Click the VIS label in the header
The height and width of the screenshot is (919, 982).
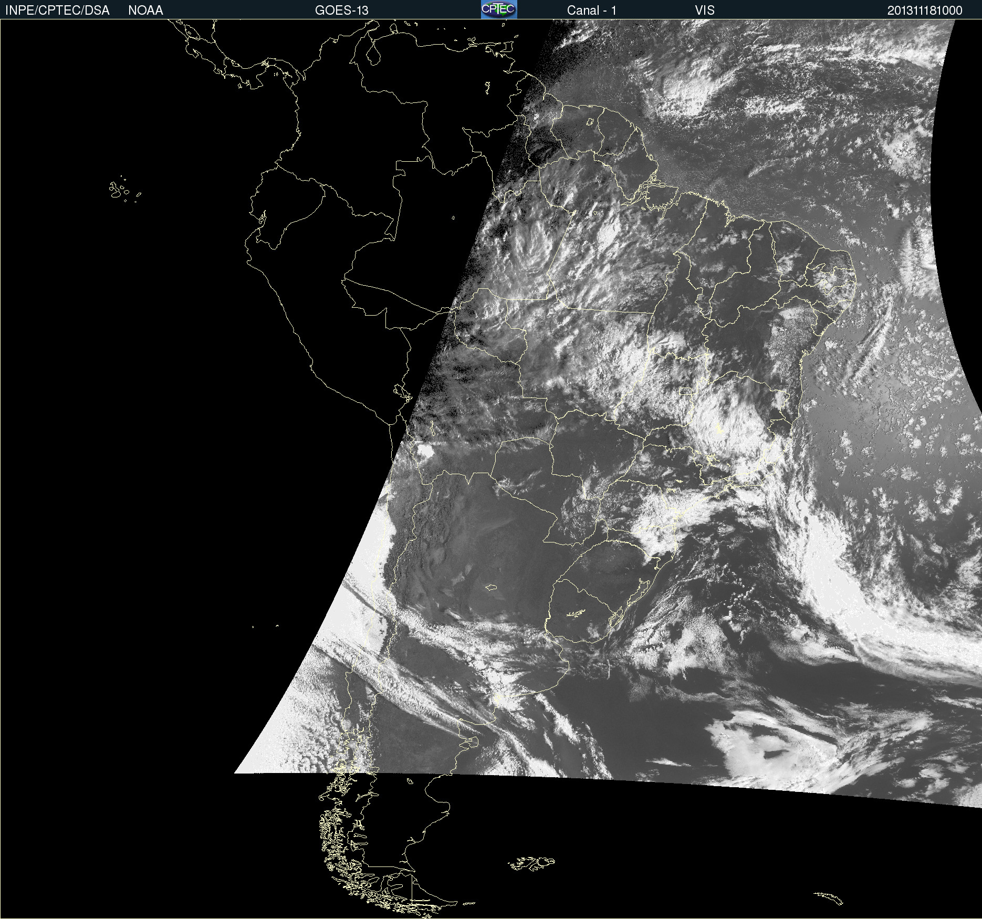tap(705, 11)
